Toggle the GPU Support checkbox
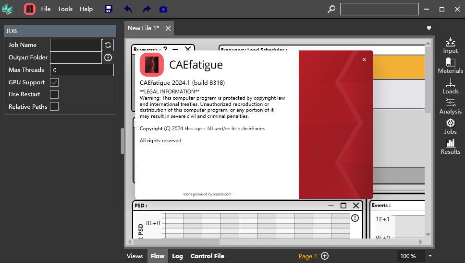The width and height of the screenshot is (465, 263). (54, 82)
